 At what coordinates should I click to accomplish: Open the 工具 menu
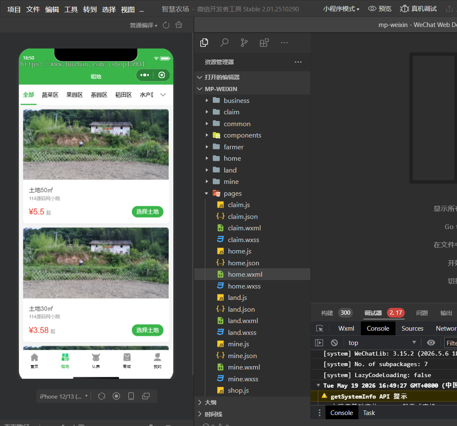coord(71,9)
